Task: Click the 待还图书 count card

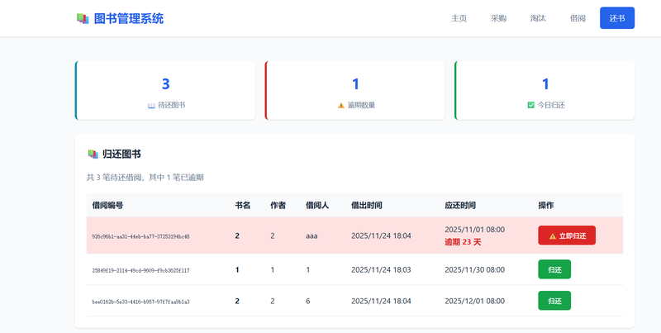Action: [165, 90]
